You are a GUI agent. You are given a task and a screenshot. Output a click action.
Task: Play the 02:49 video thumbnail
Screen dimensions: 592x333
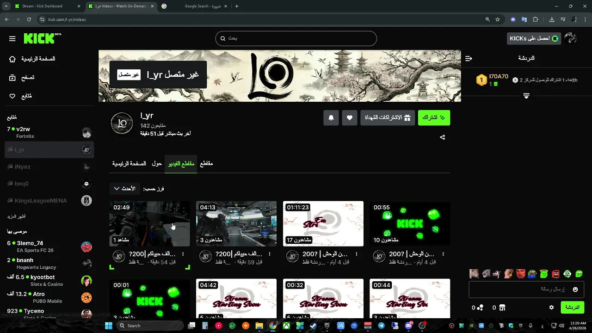149,223
